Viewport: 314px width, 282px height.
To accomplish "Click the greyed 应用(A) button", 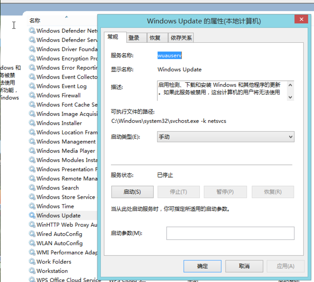I will [285, 266].
